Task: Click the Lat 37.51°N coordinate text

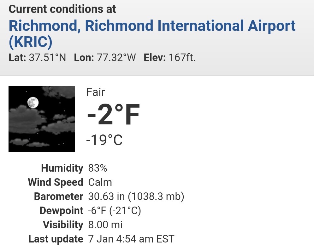Action: 37,58
